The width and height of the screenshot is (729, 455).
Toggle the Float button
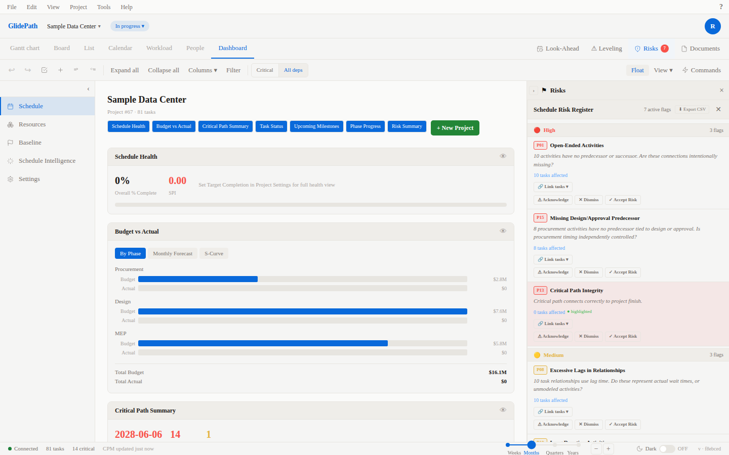click(637, 70)
